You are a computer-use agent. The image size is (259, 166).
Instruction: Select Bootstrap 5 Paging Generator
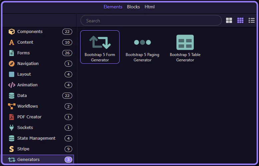point(142,47)
